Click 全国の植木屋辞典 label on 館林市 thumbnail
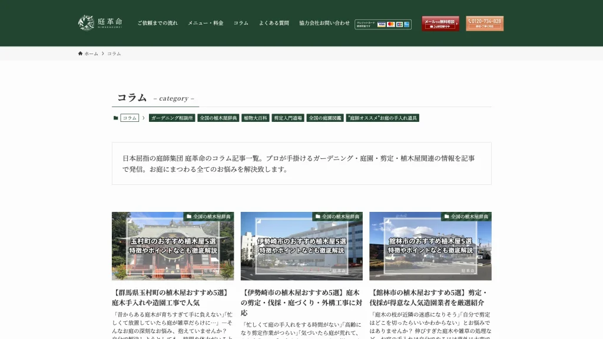 pyautogui.click(x=466, y=217)
